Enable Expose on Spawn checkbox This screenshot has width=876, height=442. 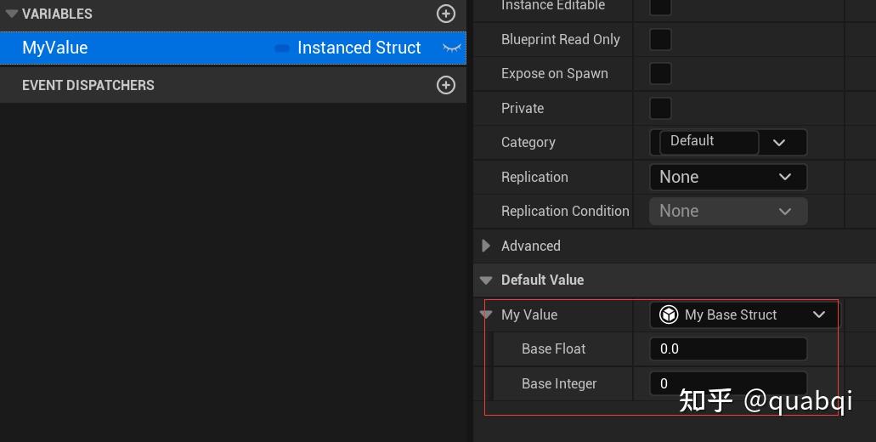[660, 73]
